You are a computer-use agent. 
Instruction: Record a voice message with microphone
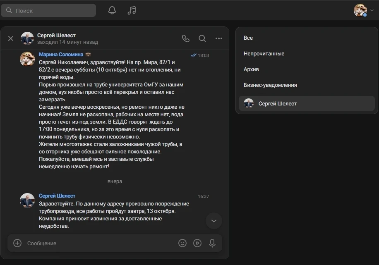[x=212, y=243]
